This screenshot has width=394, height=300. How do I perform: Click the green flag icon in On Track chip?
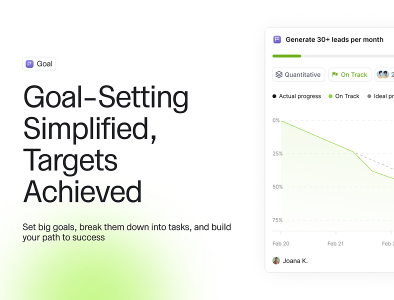pos(335,74)
